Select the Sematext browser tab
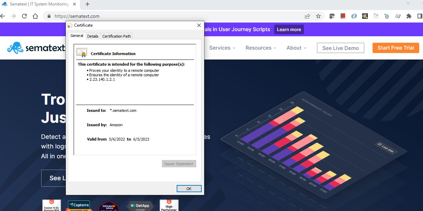 [x=39, y=4]
